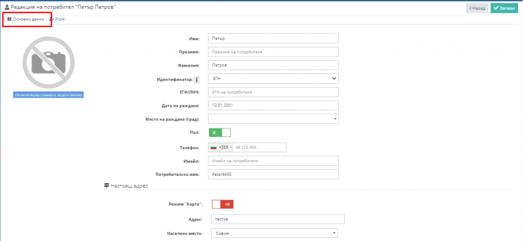Screen dimensions: 523x241
Task: Click the signpost icon beside Настоящ адрес
Action: (106, 186)
